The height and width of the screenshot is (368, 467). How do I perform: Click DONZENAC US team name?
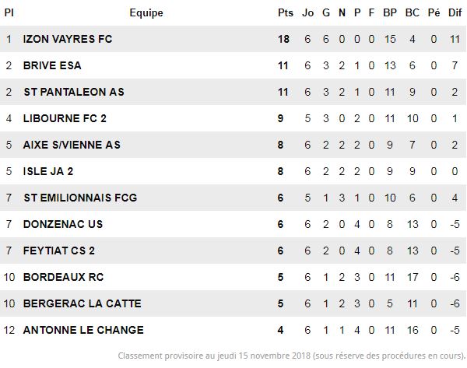63,224
